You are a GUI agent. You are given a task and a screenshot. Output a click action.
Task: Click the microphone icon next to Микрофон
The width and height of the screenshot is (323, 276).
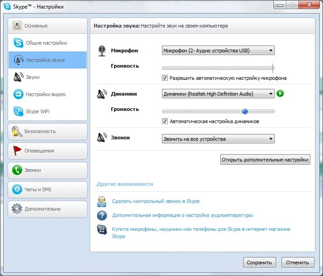[x=102, y=51]
